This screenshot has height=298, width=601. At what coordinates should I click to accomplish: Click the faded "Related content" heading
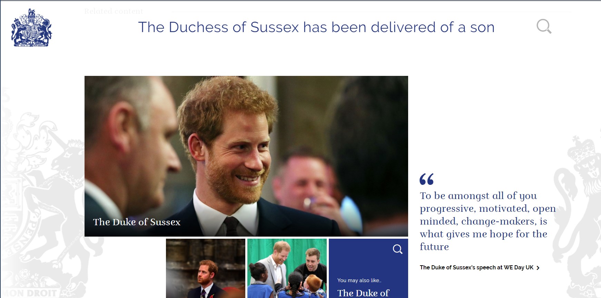point(114,11)
